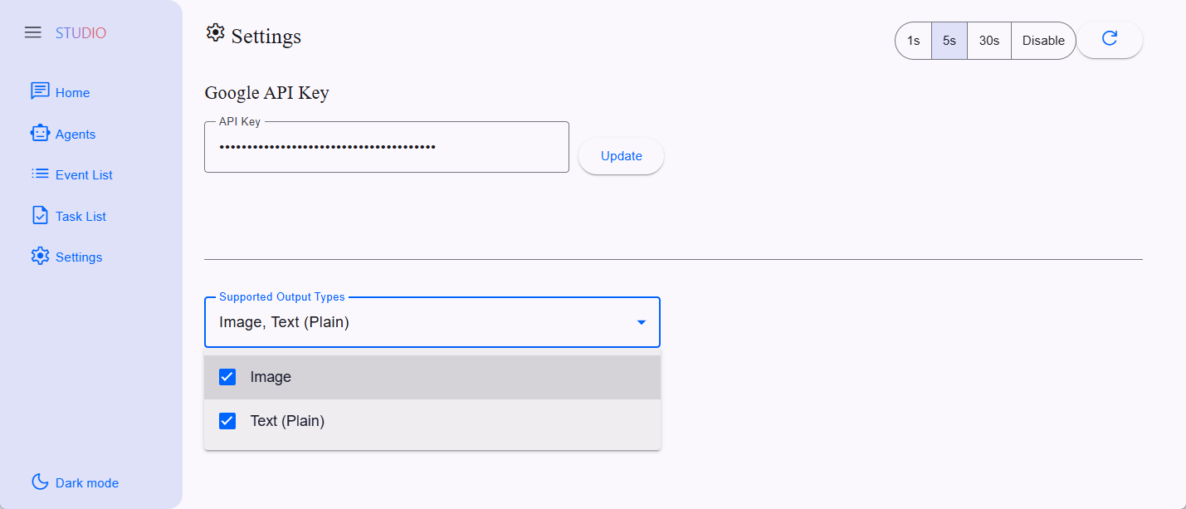Screen dimensions: 1186x509
Task: Click the refresh arrow icon button
Action: tap(1110, 39)
